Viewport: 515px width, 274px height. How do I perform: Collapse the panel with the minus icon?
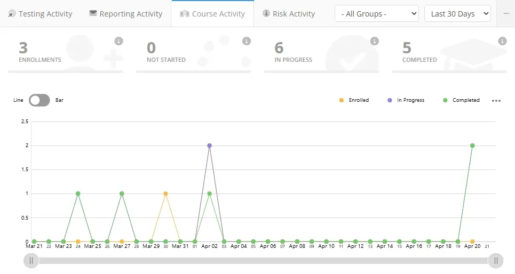click(x=506, y=14)
